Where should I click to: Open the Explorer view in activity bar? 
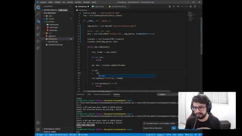pos(38,7)
